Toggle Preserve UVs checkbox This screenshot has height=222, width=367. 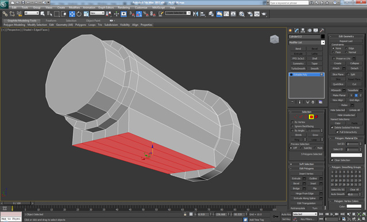point(334,58)
